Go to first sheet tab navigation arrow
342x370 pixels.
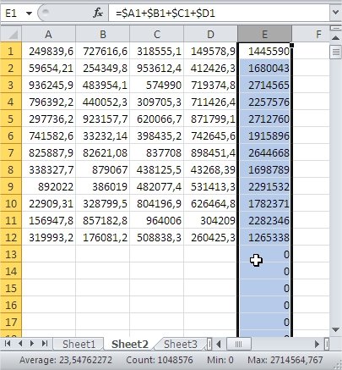coord(8,344)
